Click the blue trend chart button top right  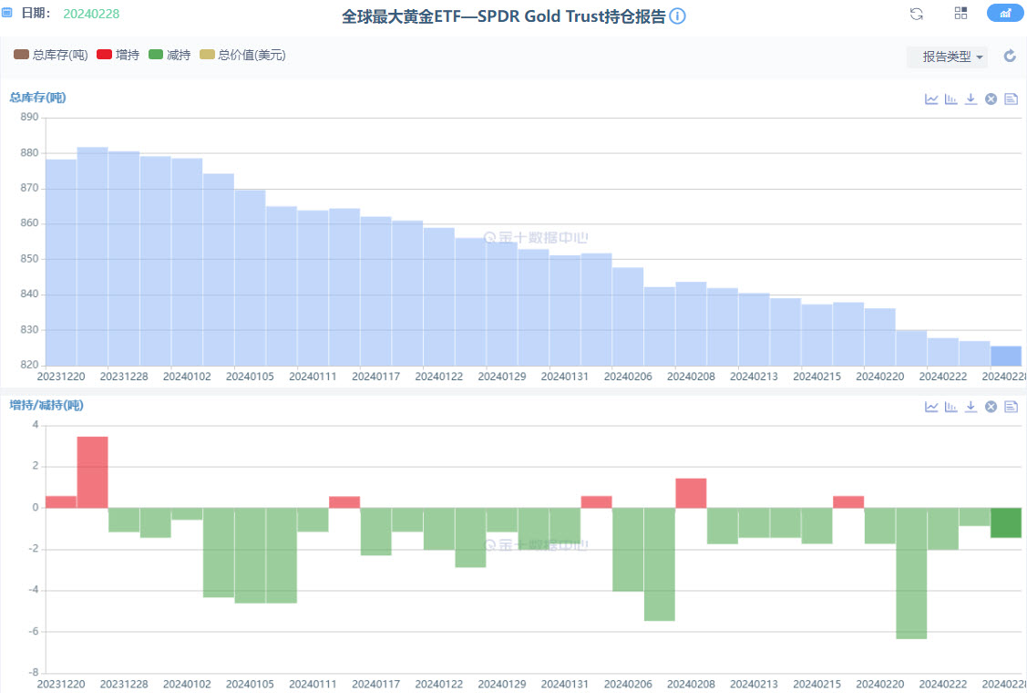point(1005,13)
